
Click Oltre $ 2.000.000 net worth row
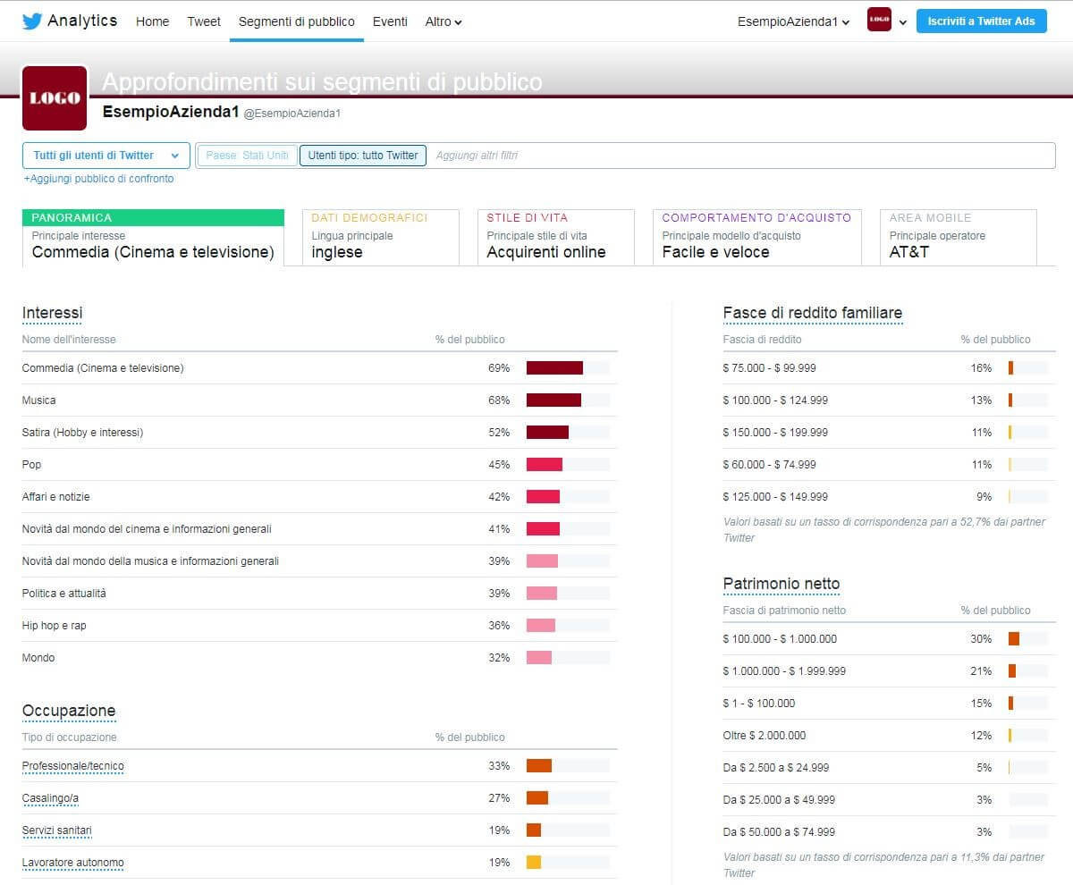pyautogui.click(x=889, y=736)
